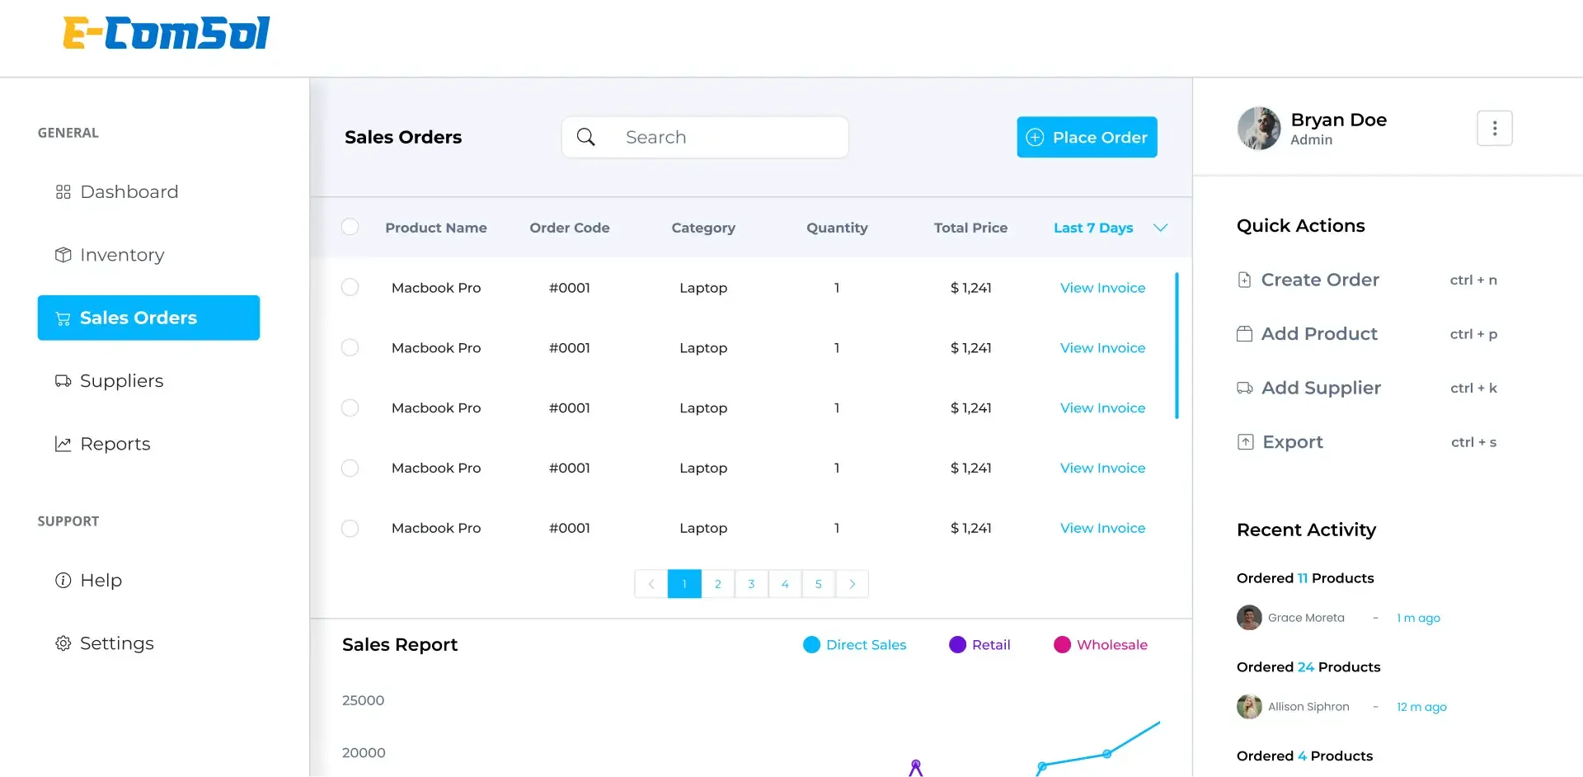Click the 'Recent Activity' heading
The height and width of the screenshot is (777, 1583).
[1306, 530]
